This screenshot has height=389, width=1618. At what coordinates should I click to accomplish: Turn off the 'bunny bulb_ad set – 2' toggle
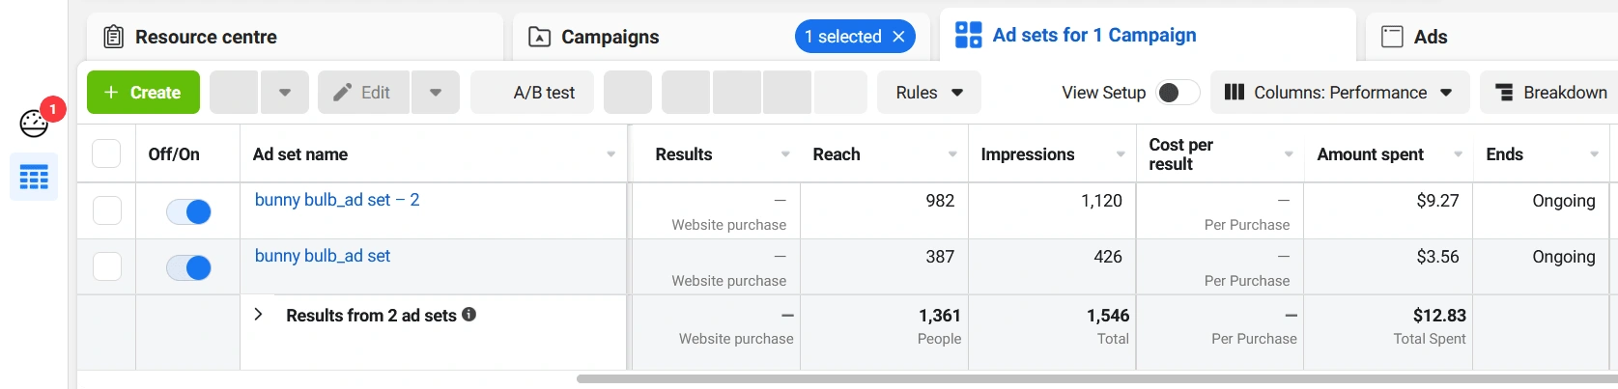pos(188,211)
